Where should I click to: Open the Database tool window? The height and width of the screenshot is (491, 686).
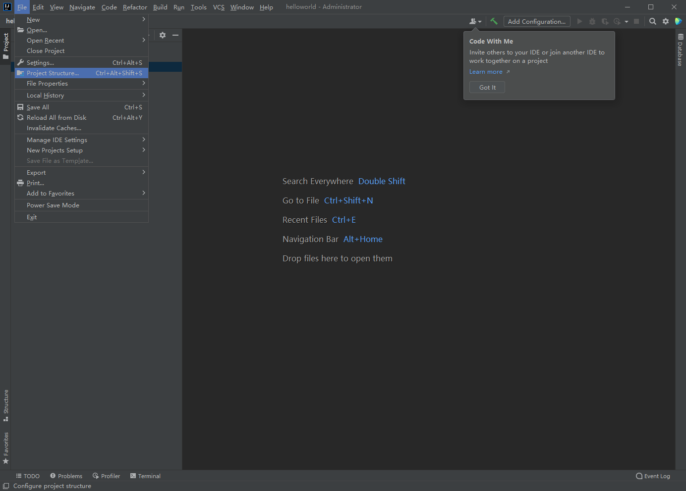click(680, 50)
